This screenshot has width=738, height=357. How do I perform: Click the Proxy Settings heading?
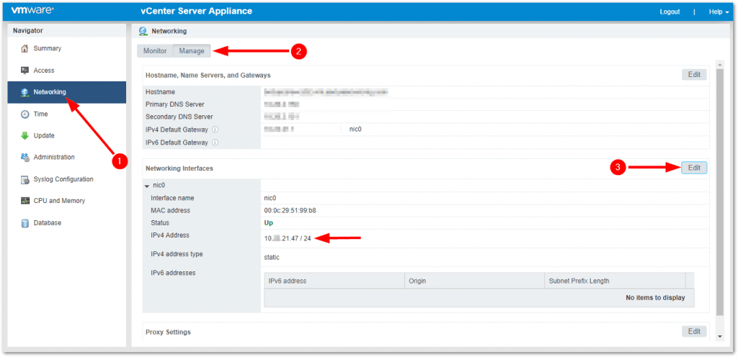(x=168, y=332)
